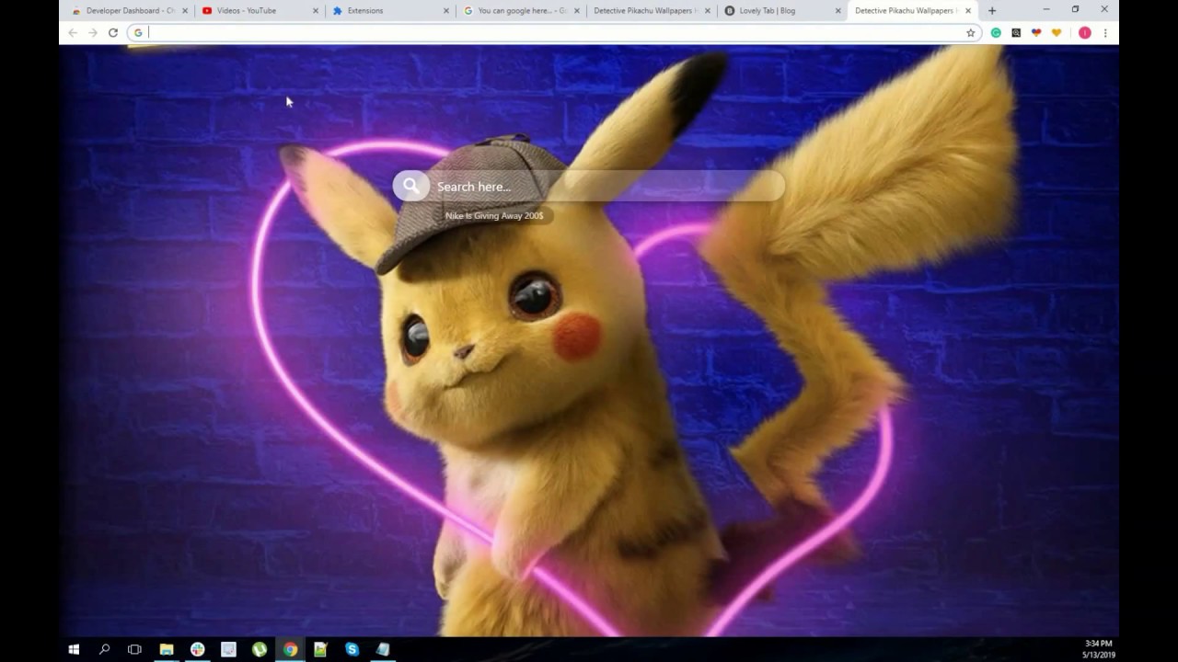1178x662 pixels.
Task: Open the Slack icon on the taskbar
Action: pos(197,650)
